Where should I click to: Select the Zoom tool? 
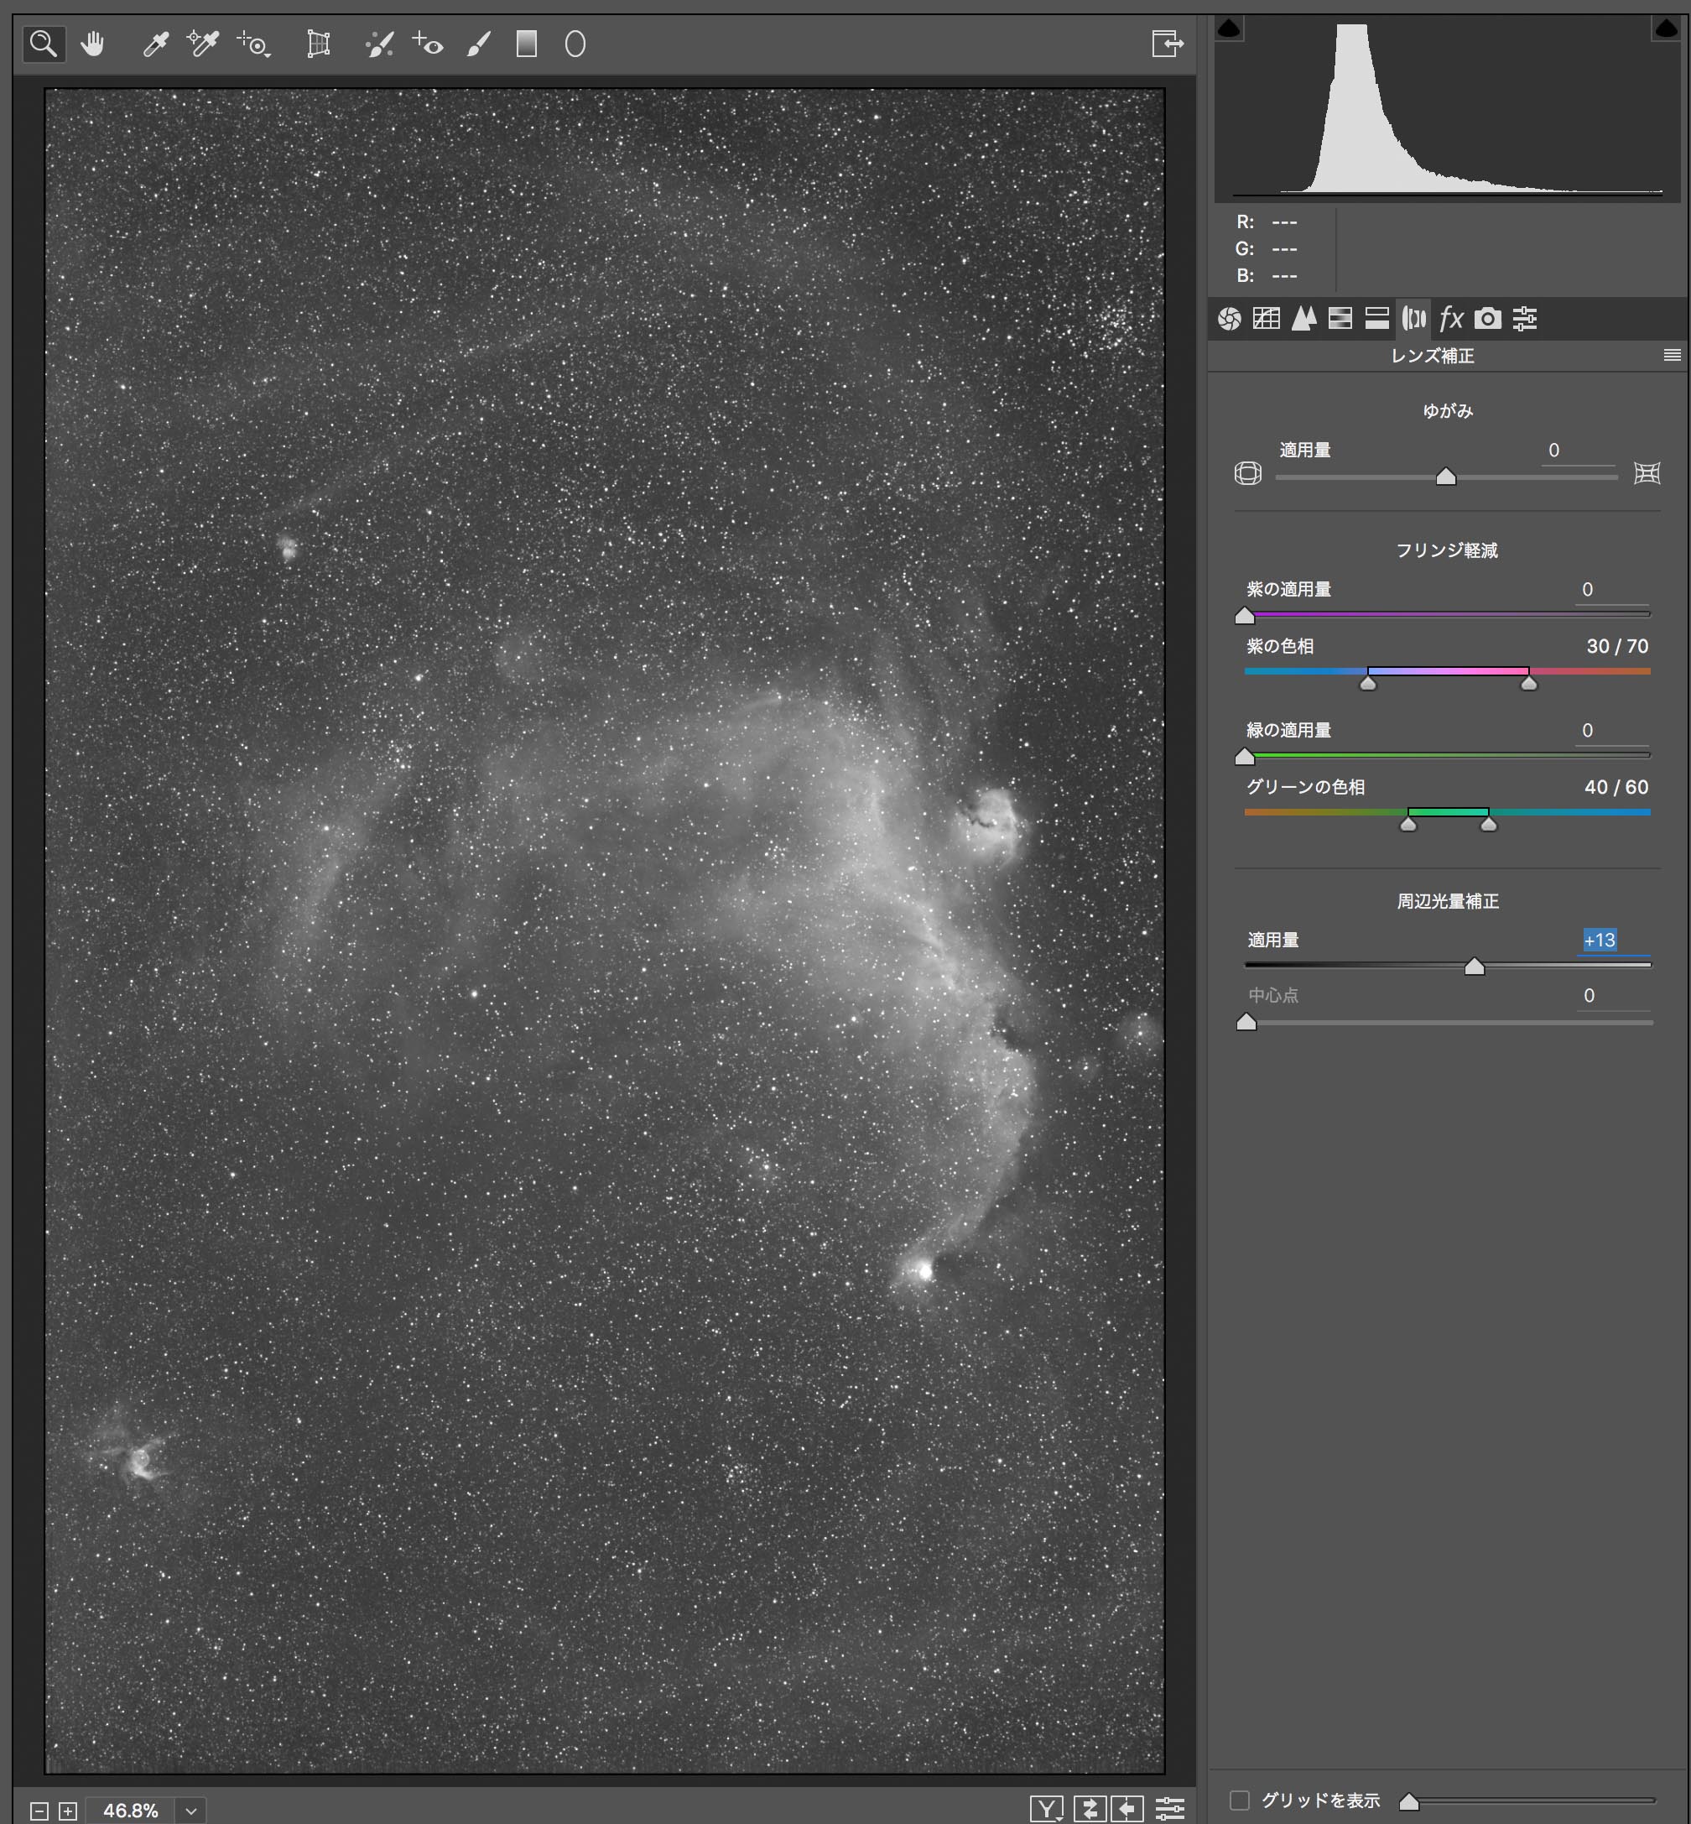click(x=43, y=43)
